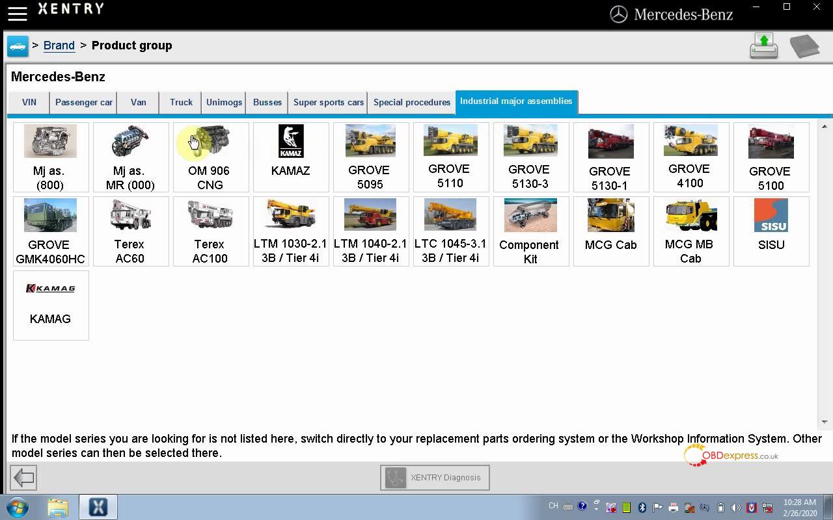Click the volume speaker tray icon
Screen dimensions: 833x520
pos(736,508)
